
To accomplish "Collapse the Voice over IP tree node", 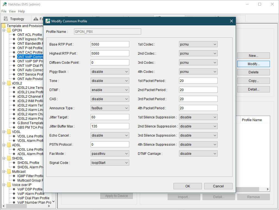I will pyautogui.click(x=4, y=185).
